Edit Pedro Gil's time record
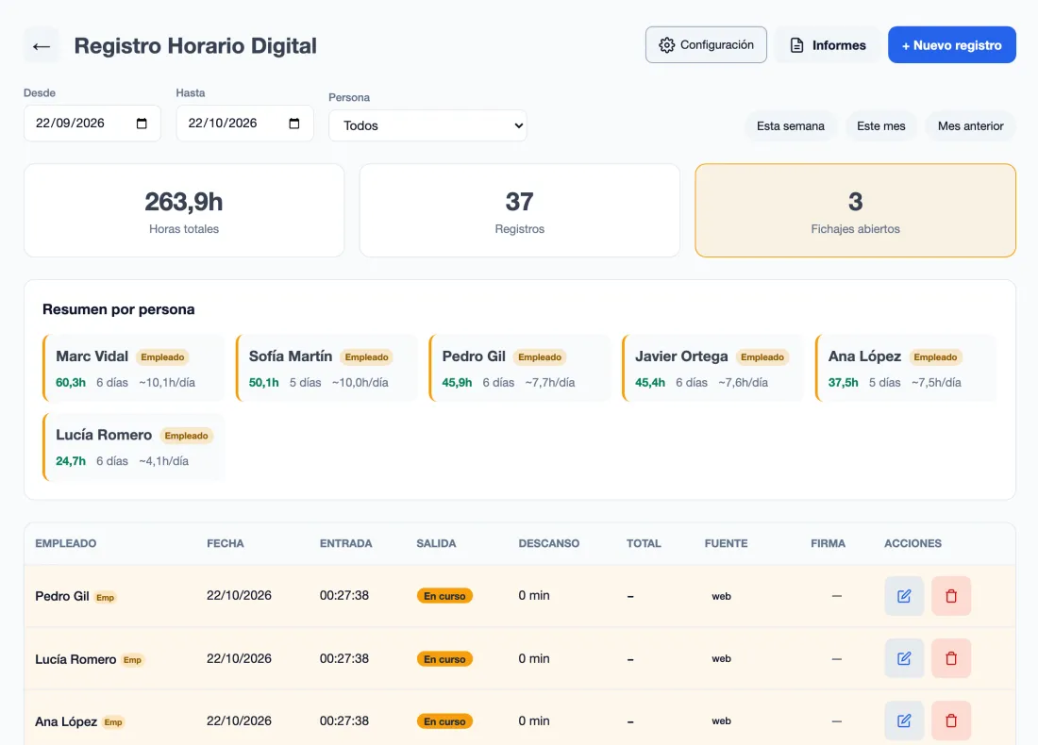 tap(904, 596)
